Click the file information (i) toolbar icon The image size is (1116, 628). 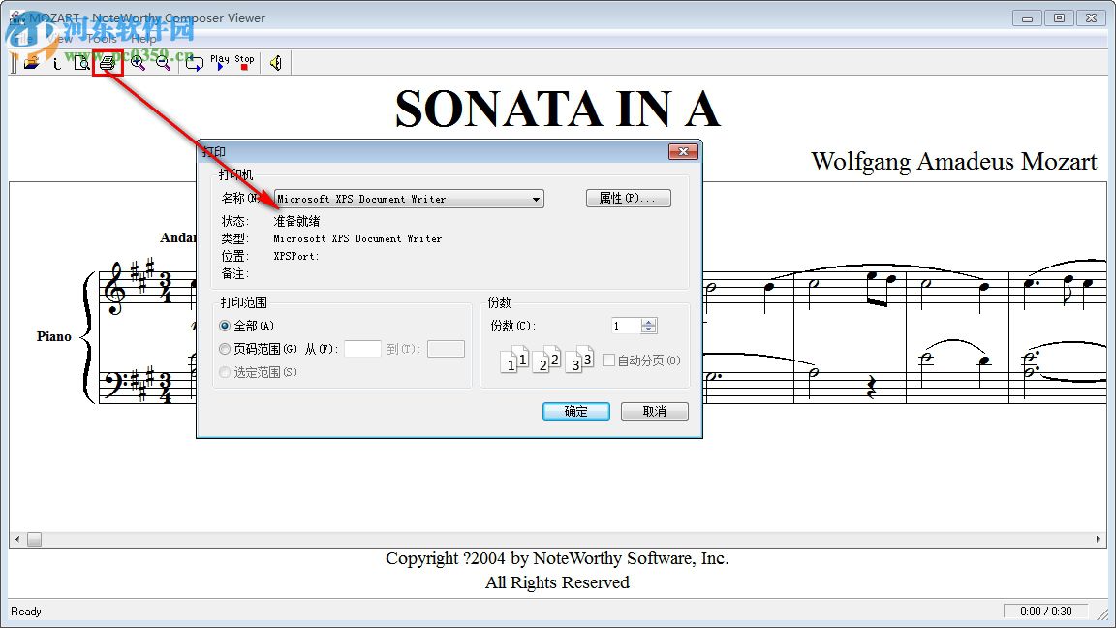click(x=56, y=62)
